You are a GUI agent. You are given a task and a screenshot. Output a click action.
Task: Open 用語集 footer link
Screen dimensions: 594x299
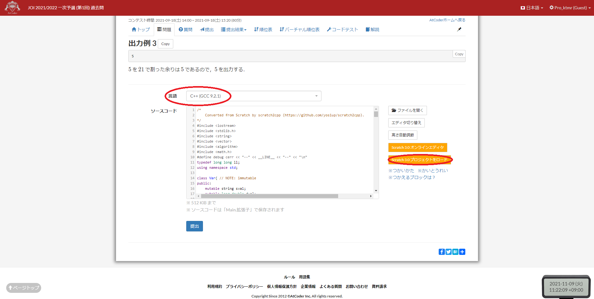pyautogui.click(x=304, y=277)
